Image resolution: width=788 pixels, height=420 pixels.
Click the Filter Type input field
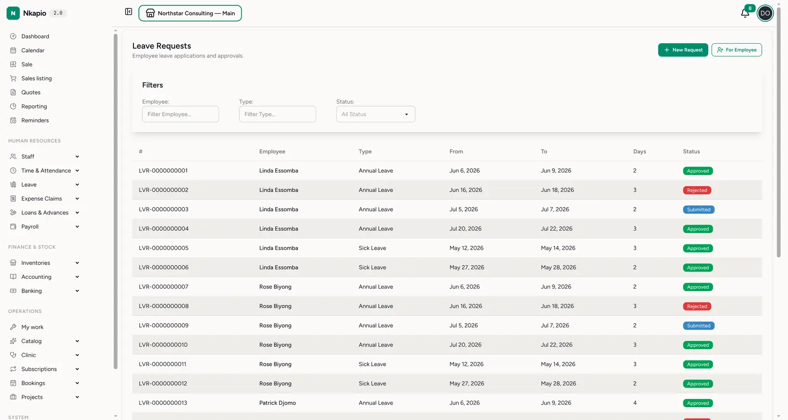pyautogui.click(x=277, y=114)
